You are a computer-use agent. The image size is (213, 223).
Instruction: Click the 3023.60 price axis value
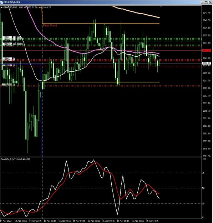(x=207, y=58)
